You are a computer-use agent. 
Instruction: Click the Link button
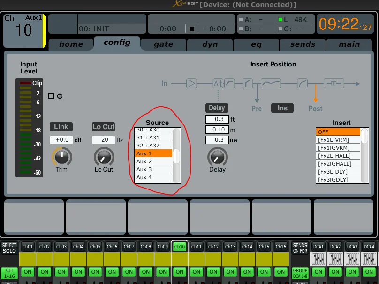click(x=61, y=127)
